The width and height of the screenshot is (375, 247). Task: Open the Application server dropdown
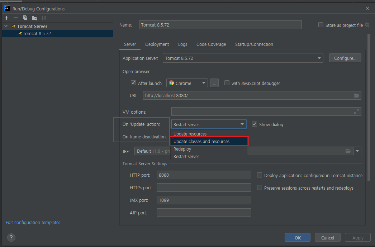[x=243, y=58]
